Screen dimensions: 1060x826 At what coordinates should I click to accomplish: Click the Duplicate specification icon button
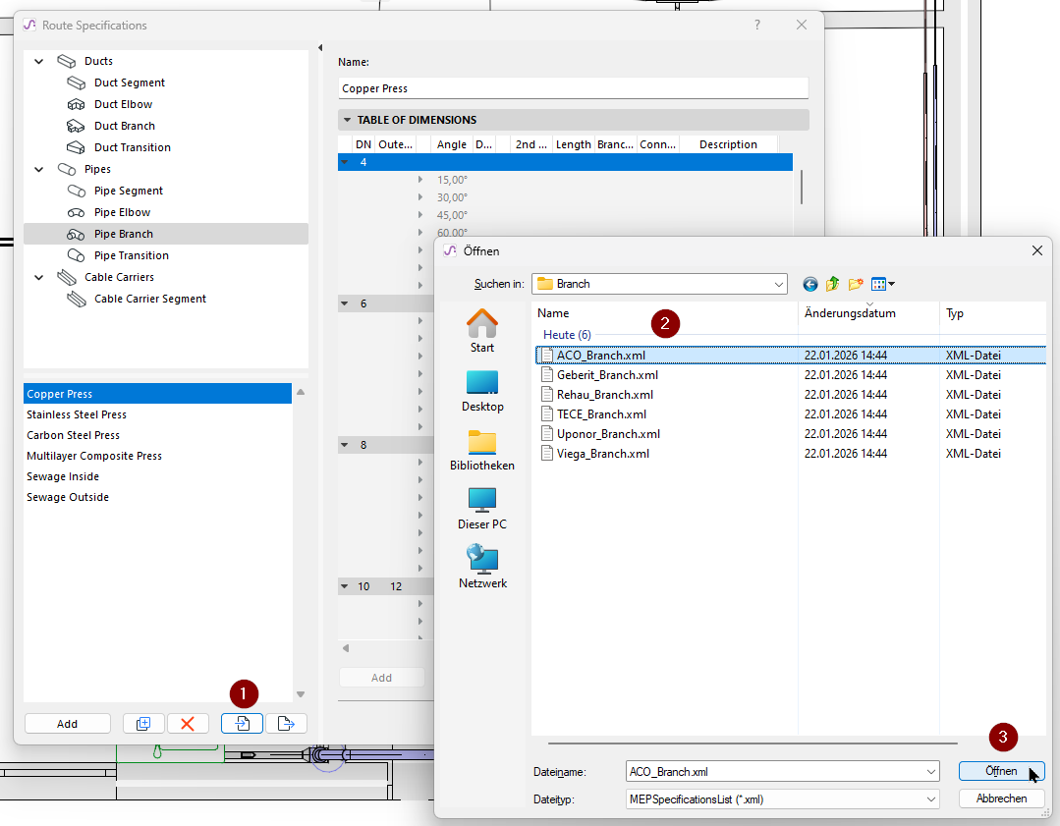pos(143,723)
